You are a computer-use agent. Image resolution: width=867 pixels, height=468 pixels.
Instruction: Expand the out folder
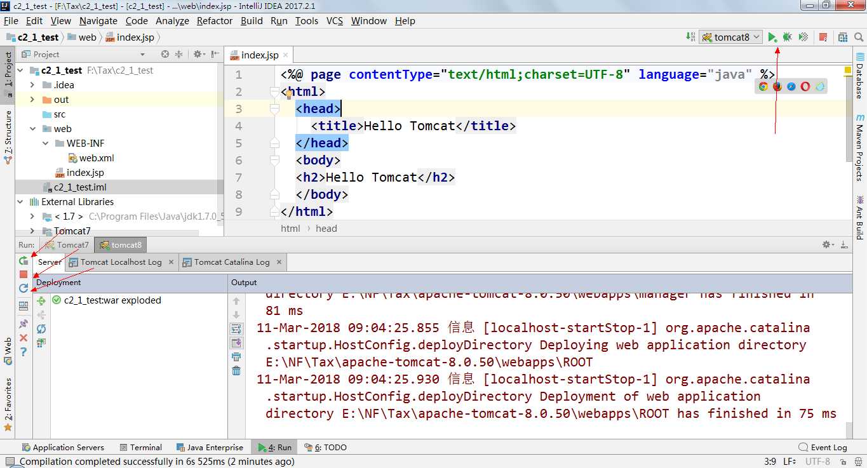click(33, 100)
